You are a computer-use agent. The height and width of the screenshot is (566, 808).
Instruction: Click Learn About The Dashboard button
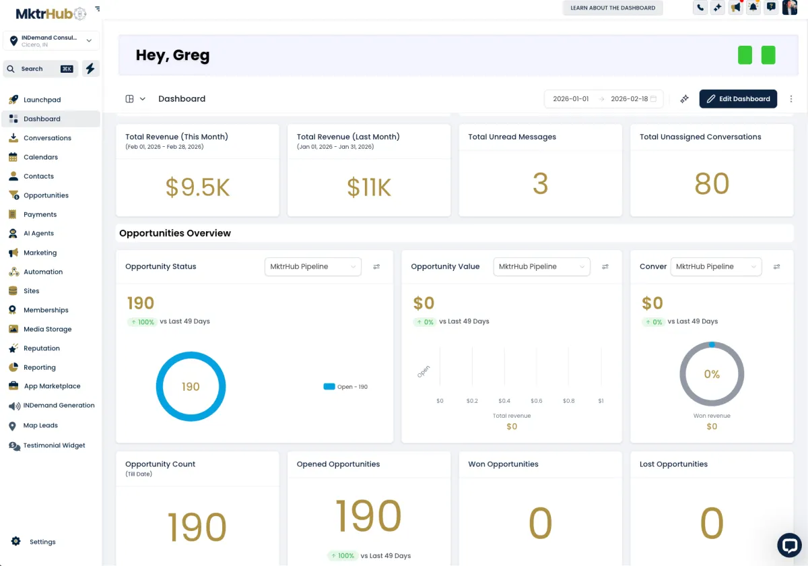coord(613,8)
